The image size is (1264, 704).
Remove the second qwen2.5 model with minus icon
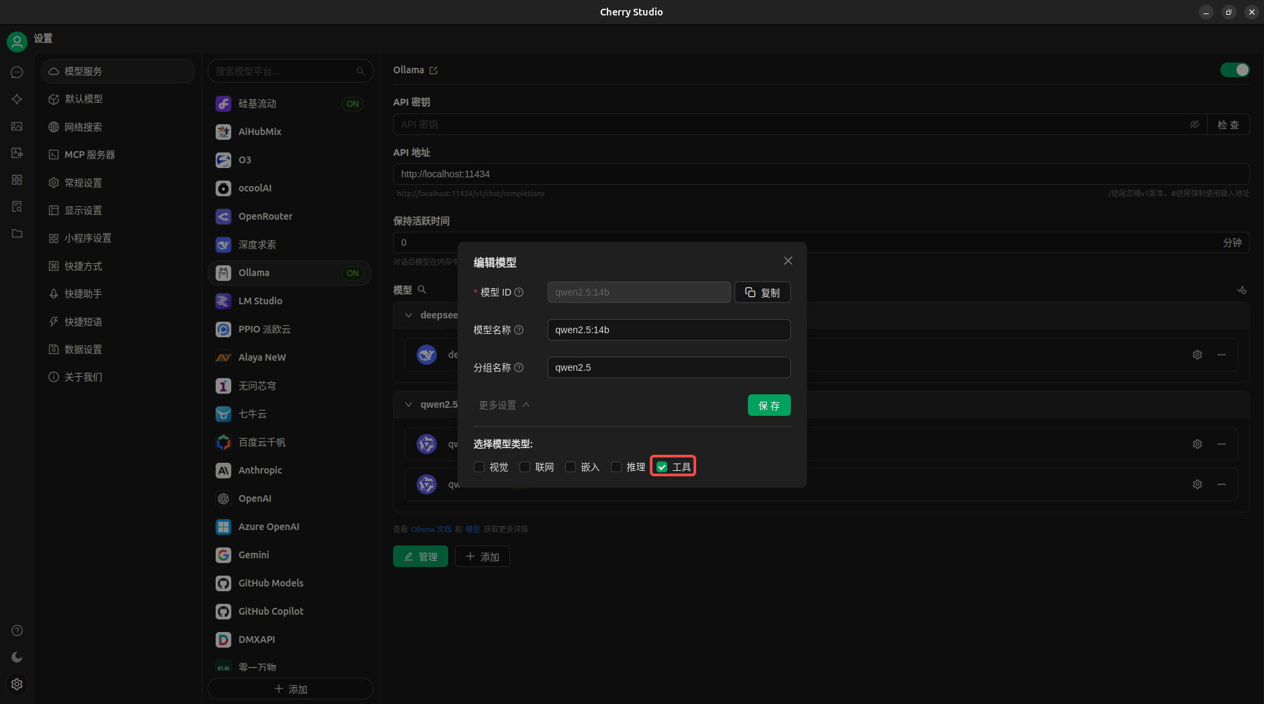pyautogui.click(x=1222, y=484)
